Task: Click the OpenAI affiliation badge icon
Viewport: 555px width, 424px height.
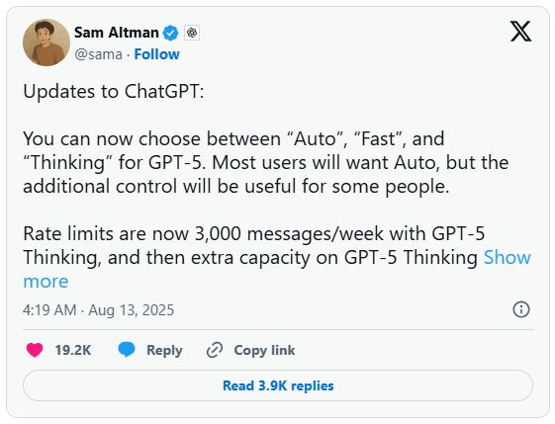Action: 192,33
